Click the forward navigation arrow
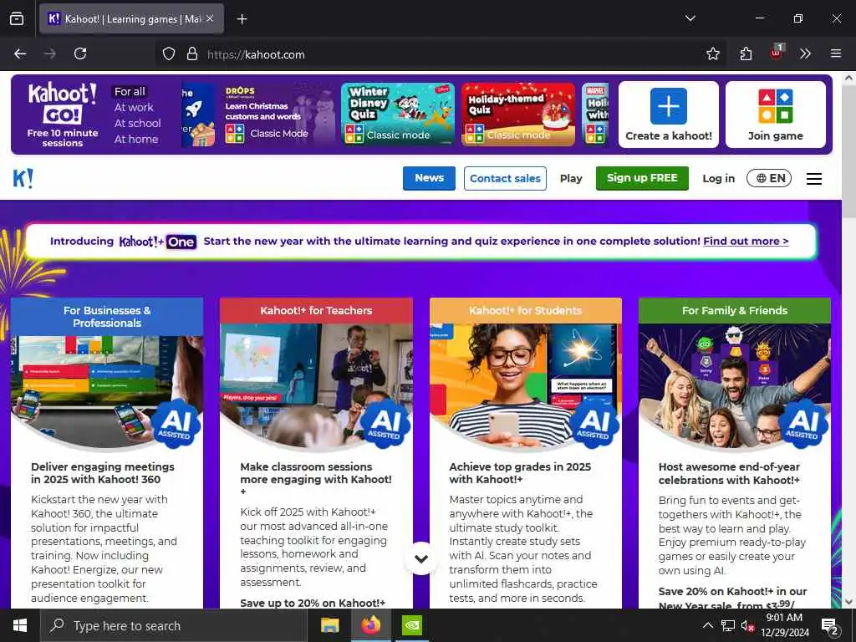856x642 pixels. click(x=49, y=53)
